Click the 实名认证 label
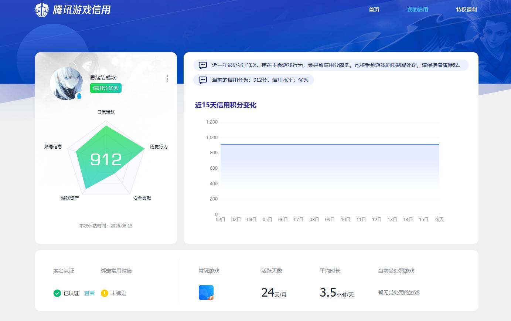The height and width of the screenshot is (321, 511). click(x=64, y=271)
